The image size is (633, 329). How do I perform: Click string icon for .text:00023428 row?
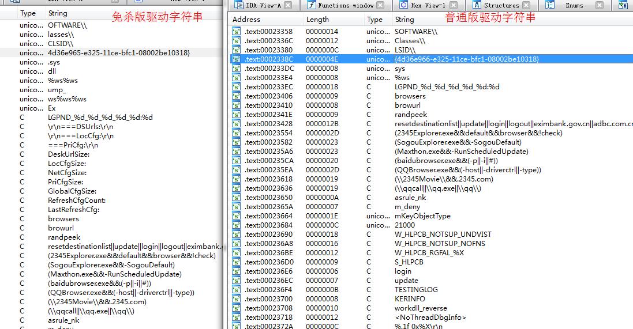coord(237,124)
